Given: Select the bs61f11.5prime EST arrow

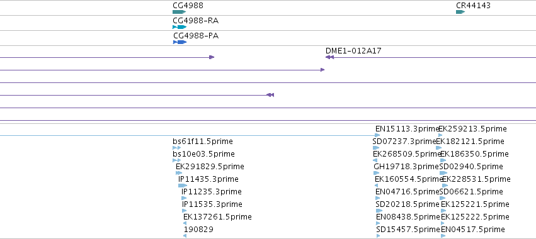Looking at the screenshot, I should pos(177,148).
